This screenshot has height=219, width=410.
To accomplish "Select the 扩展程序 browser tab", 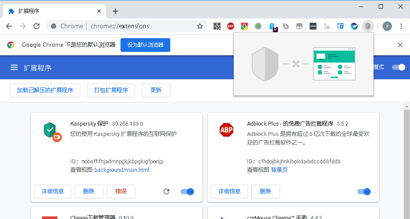I will [x=54, y=11].
